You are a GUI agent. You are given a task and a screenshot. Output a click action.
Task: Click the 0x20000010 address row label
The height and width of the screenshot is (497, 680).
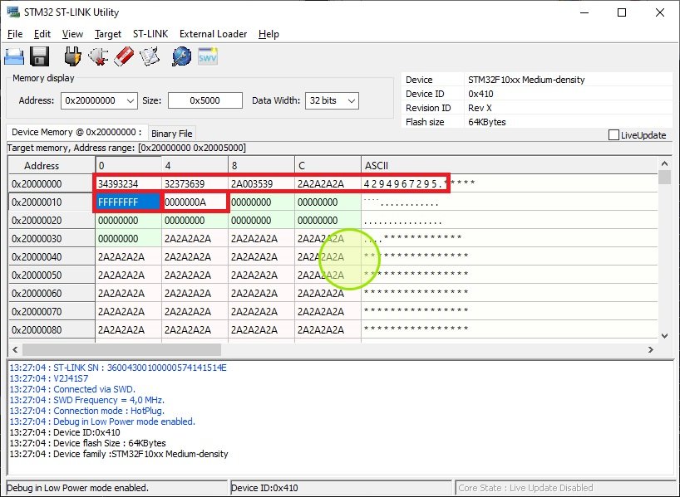click(52, 202)
